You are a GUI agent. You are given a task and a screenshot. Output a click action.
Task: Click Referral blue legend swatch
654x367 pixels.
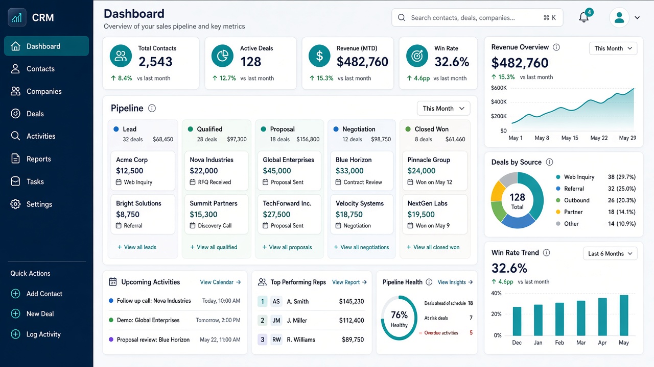click(x=558, y=189)
